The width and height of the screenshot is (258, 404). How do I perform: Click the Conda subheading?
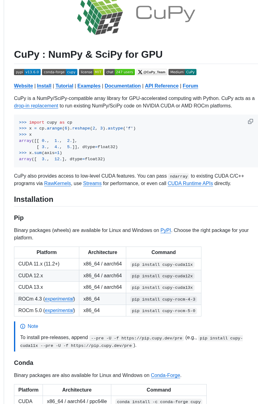[x=24, y=363]
